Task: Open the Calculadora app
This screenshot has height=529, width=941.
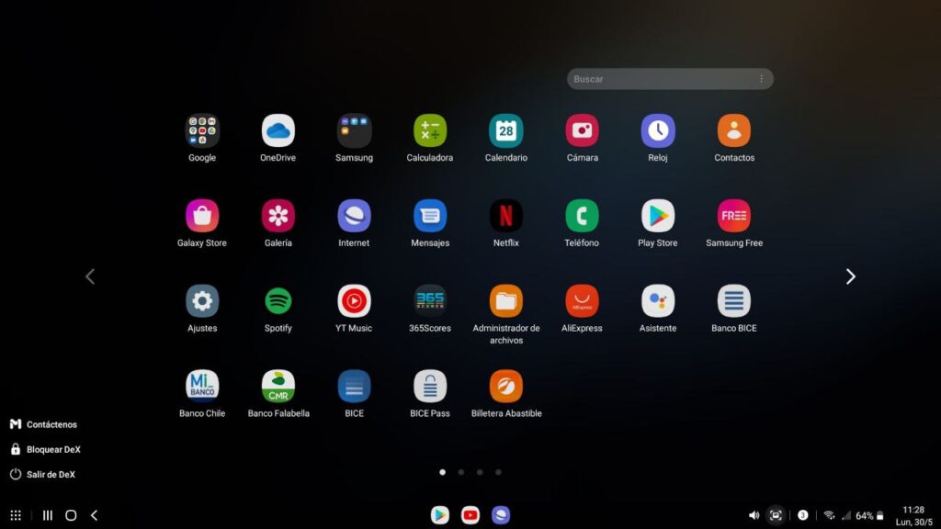Action: click(429, 129)
